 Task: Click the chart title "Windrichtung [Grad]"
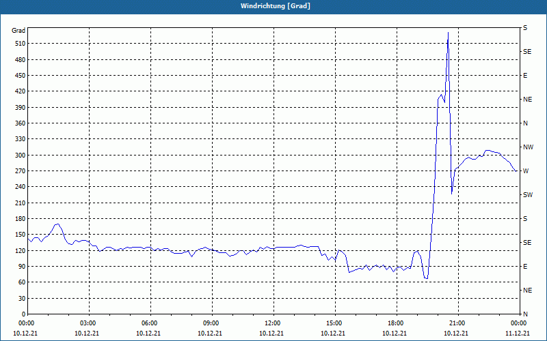point(276,6)
